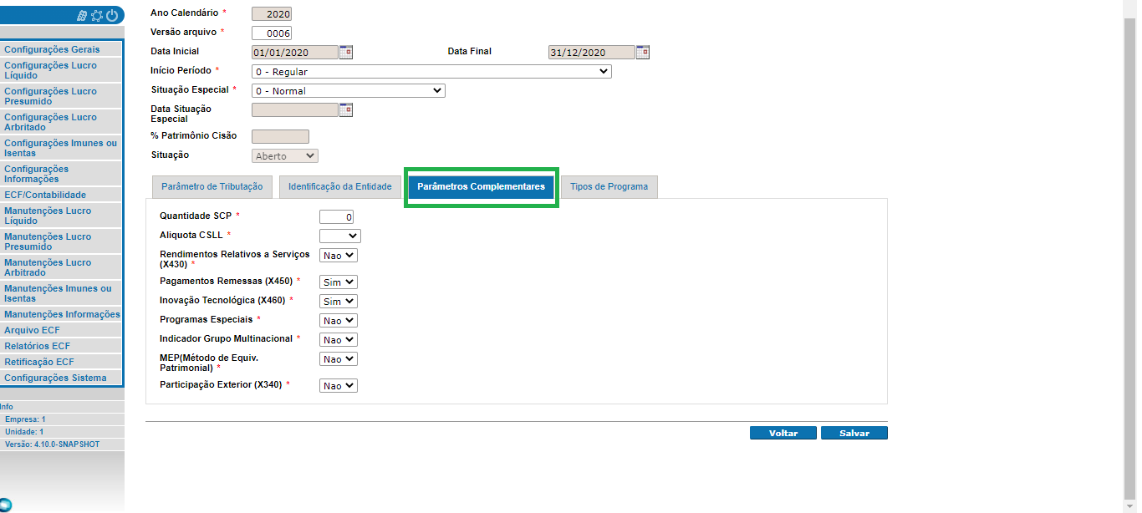This screenshot has width=1142, height=513.
Task: Open ECF/Contabilidade menu
Action: click(x=62, y=195)
